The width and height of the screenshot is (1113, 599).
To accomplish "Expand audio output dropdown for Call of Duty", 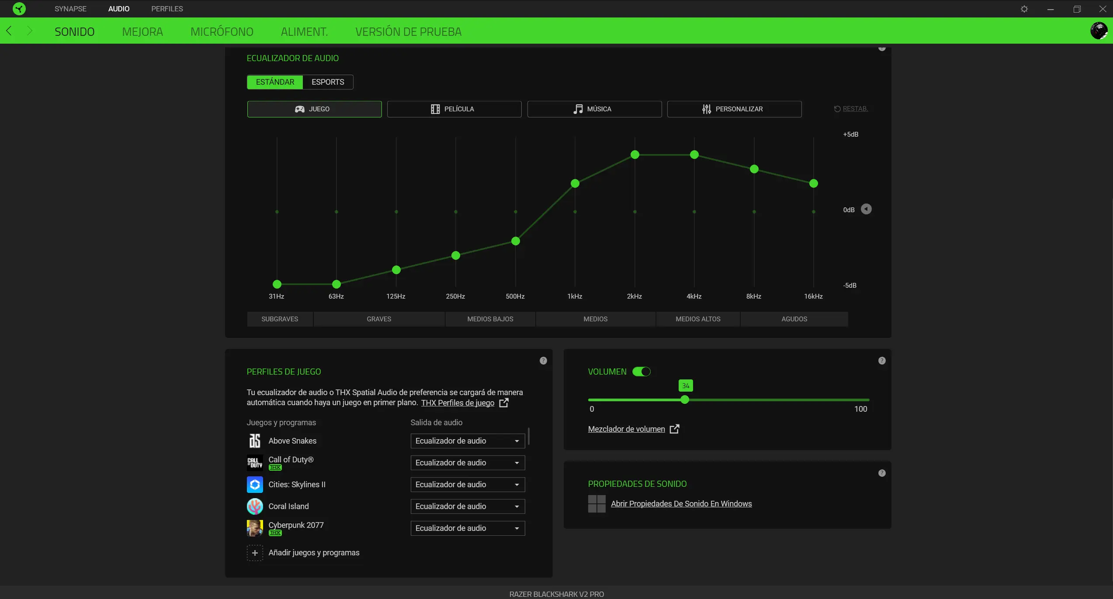I will pos(468,463).
